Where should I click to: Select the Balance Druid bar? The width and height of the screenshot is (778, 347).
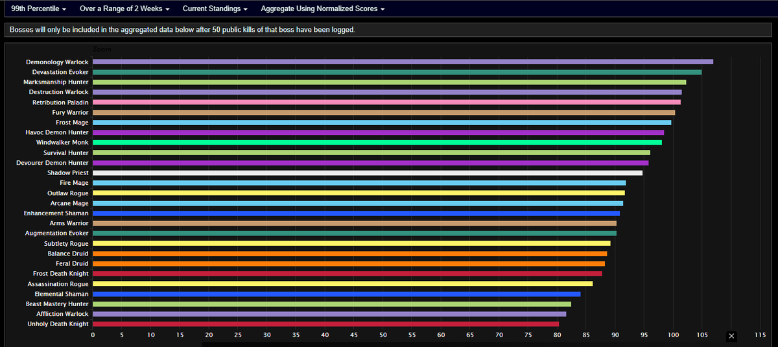tap(349, 253)
